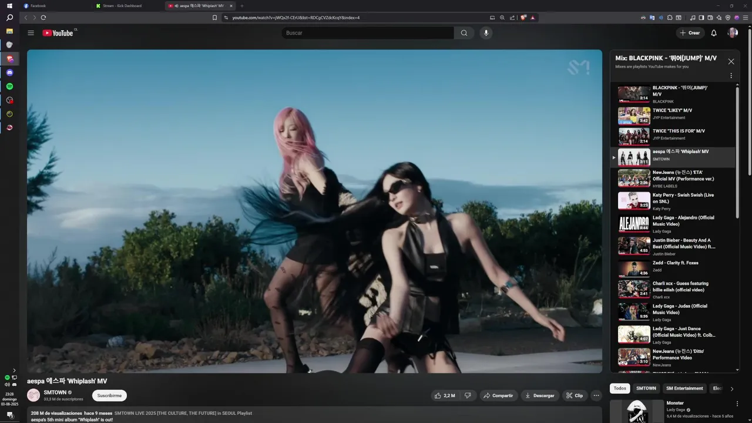The height and width of the screenshot is (423, 752).
Task: Open Brave Rewards triangle icon
Action: coord(533,18)
